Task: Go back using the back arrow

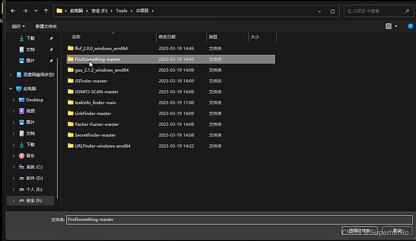Action: tap(13, 11)
